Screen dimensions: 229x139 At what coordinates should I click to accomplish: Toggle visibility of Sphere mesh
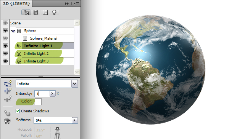pos(5,31)
